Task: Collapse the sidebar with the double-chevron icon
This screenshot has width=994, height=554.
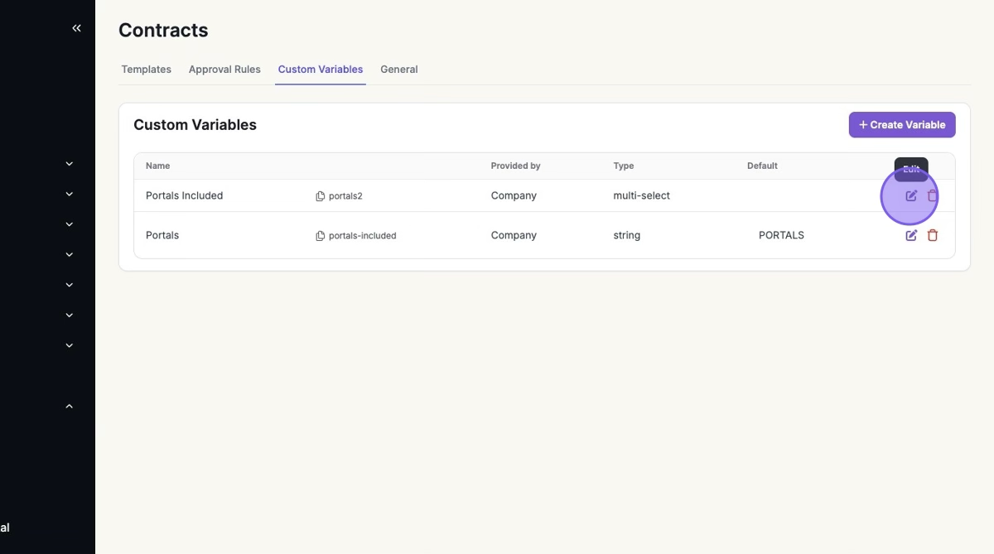Action: tap(76, 28)
